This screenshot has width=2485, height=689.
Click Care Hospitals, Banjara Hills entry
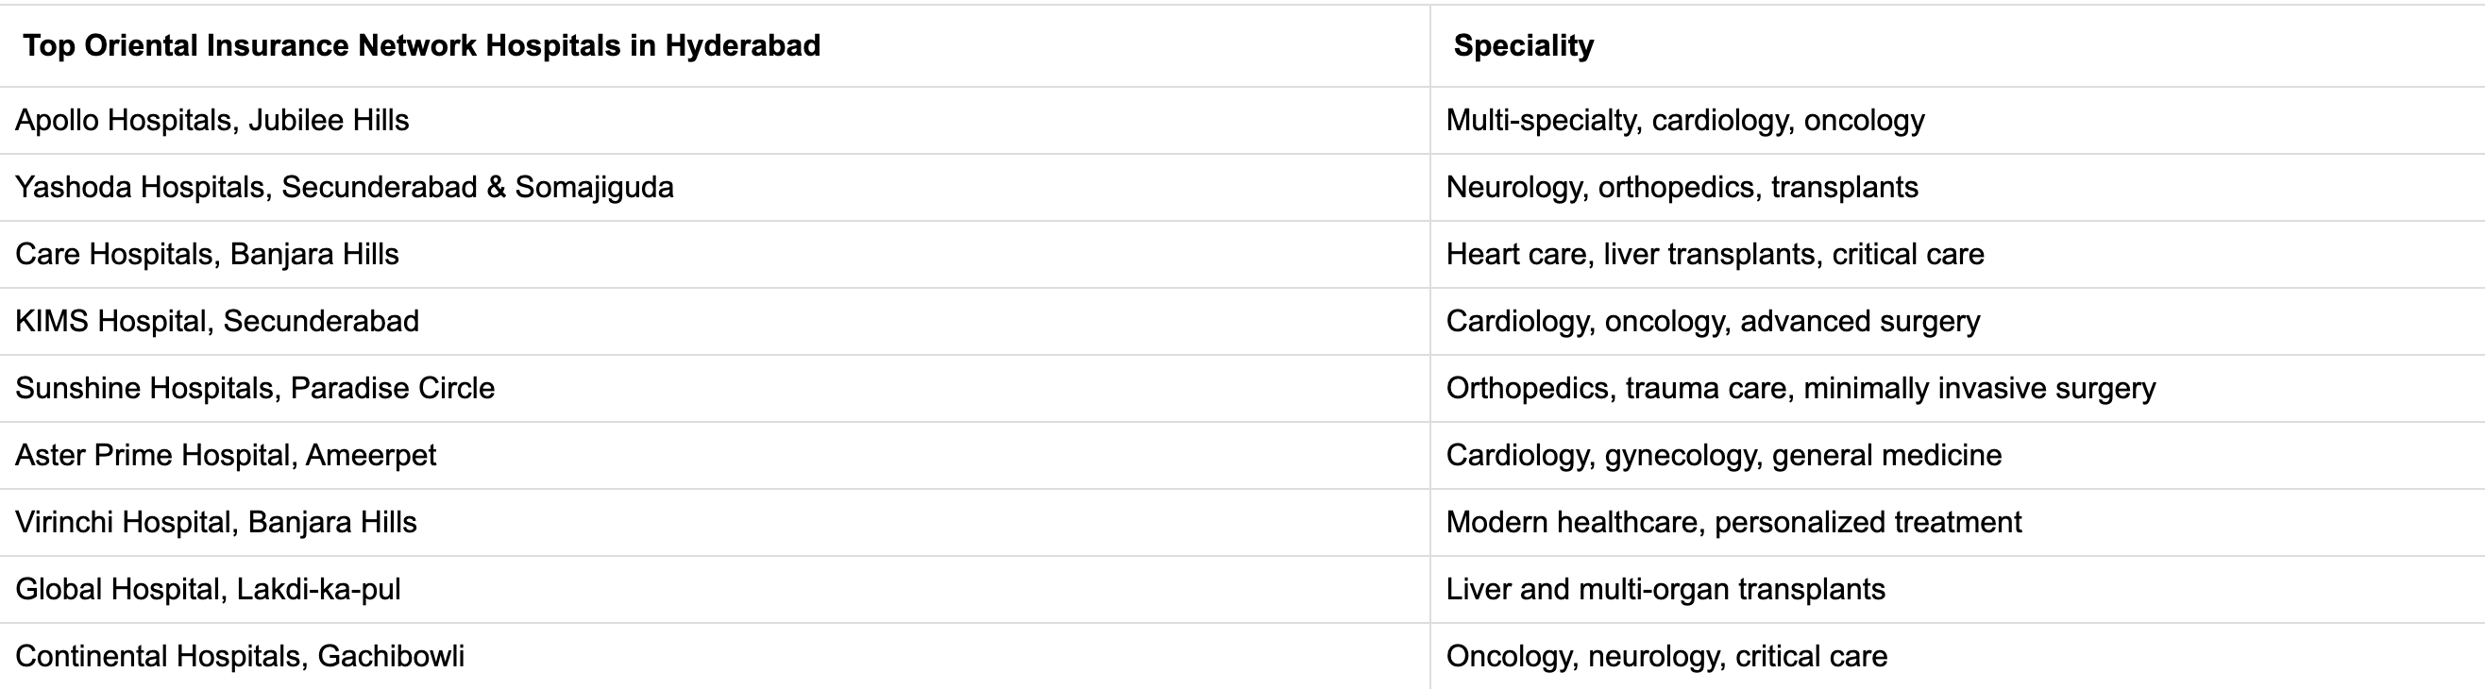[x=208, y=255]
